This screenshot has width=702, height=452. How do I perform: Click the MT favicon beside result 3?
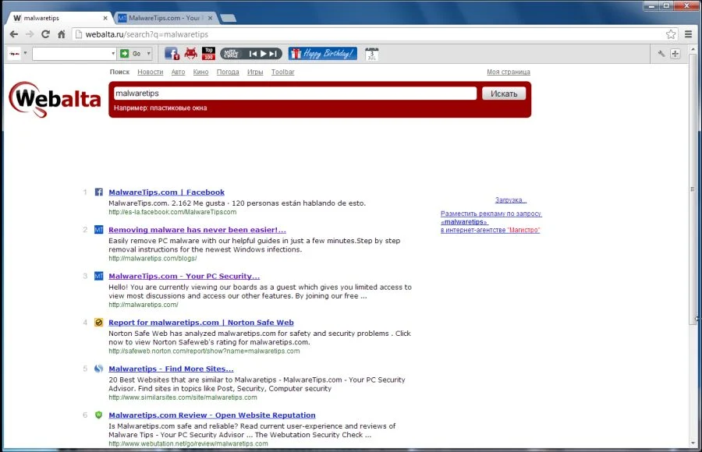coord(99,276)
